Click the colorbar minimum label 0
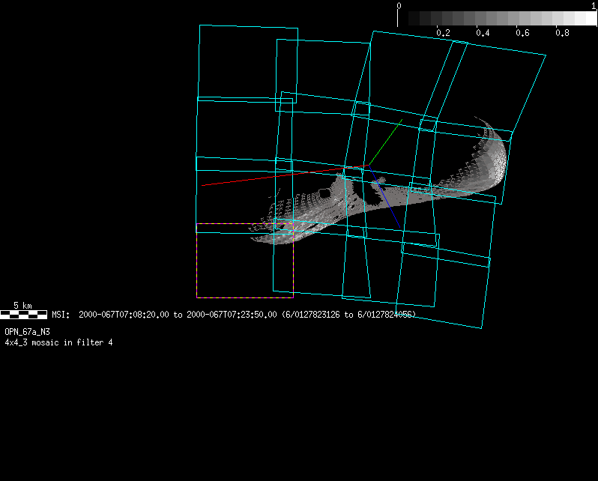Screen dimensions: 598x481 coord(399,6)
